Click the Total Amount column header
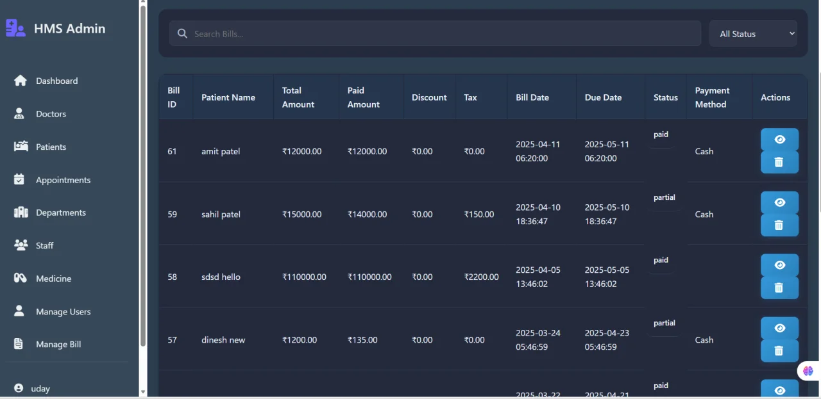Viewport: 821px width, 399px height. (x=307, y=97)
